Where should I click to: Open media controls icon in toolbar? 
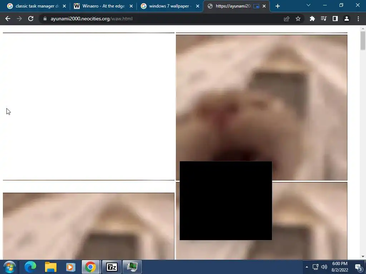click(324, 19)
